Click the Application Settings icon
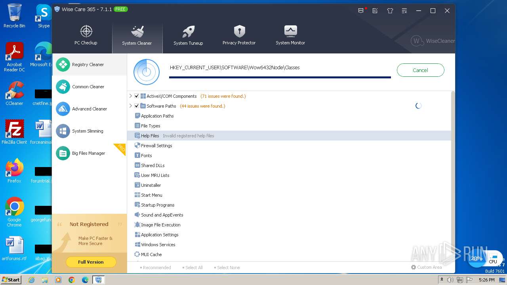 pos(137,234)
